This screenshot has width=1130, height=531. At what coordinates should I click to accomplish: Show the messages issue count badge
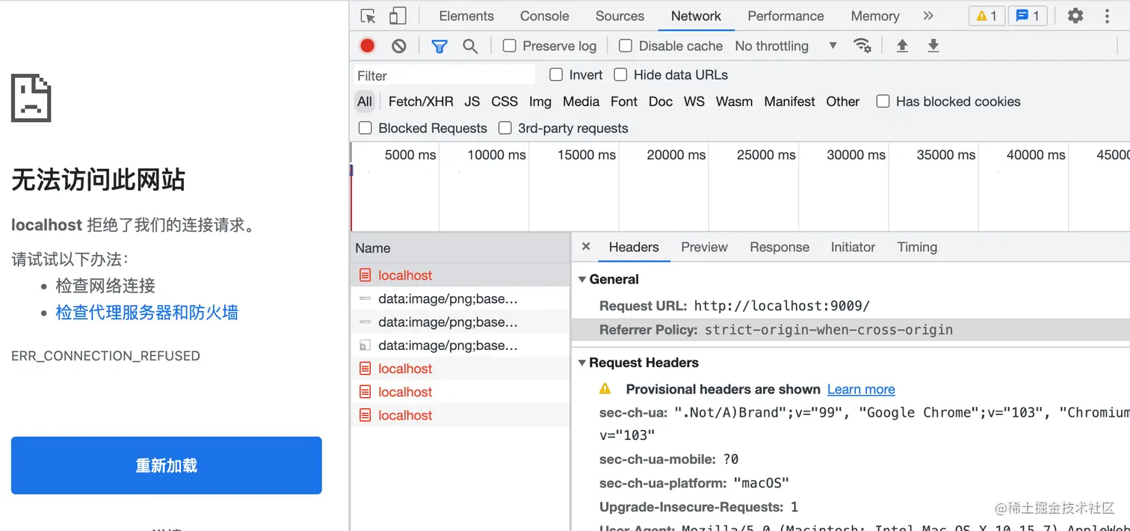pos(1028,16)
